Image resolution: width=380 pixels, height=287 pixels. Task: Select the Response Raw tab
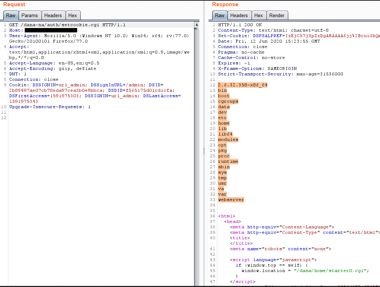pos(220,15)
